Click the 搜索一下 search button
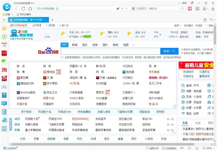 (x=169, y=51)
